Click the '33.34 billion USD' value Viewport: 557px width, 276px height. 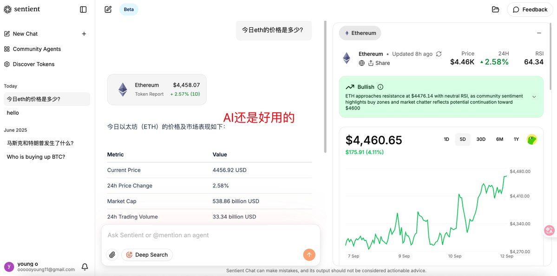(235, 217)
